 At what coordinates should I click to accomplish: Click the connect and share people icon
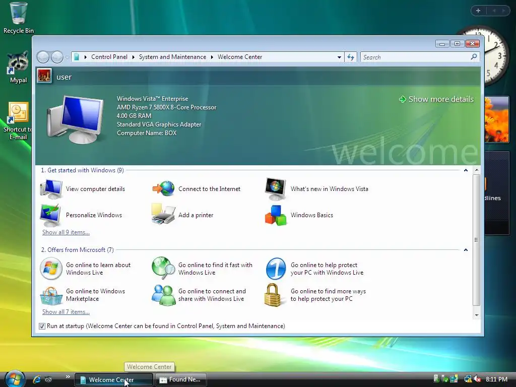click(163, 295)
